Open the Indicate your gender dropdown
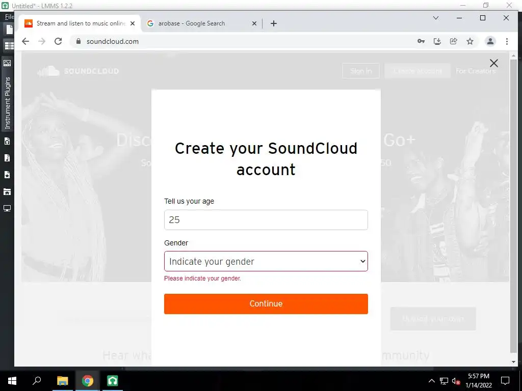The width and height of the screenshot is (522, 391). (266, 261)
